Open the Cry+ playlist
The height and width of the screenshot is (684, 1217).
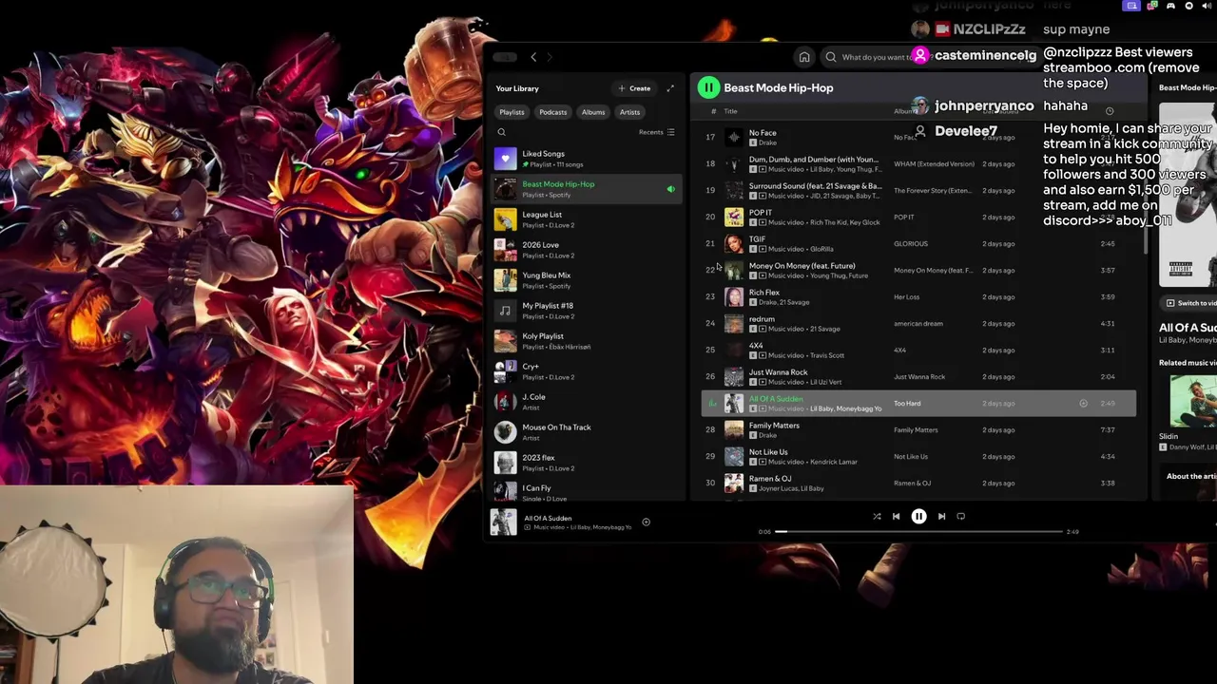click(586, 370)
